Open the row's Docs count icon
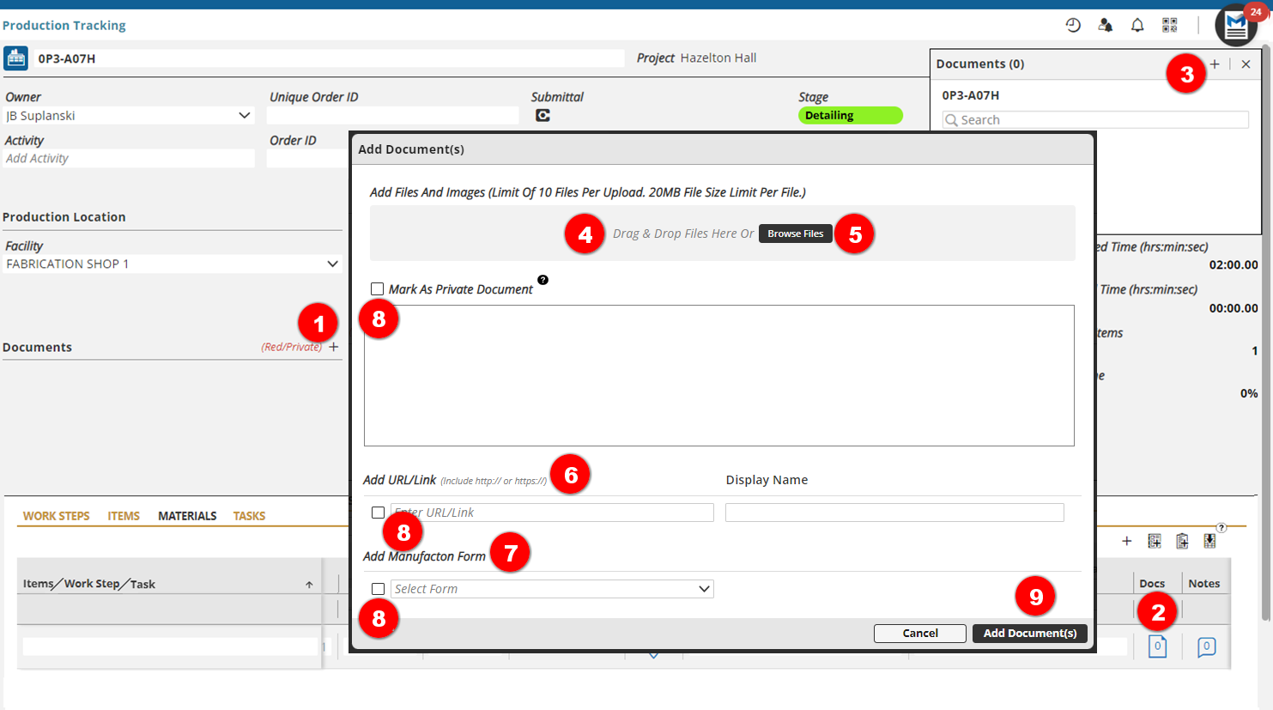Image resolution: width=1273 pixels, height=710 pixels. [x=1157, y=646]
